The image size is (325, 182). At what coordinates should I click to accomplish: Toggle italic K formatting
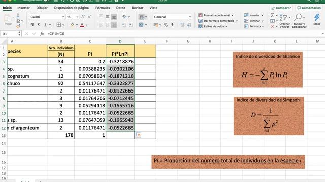pyautogui.click(x=39, y=25)
